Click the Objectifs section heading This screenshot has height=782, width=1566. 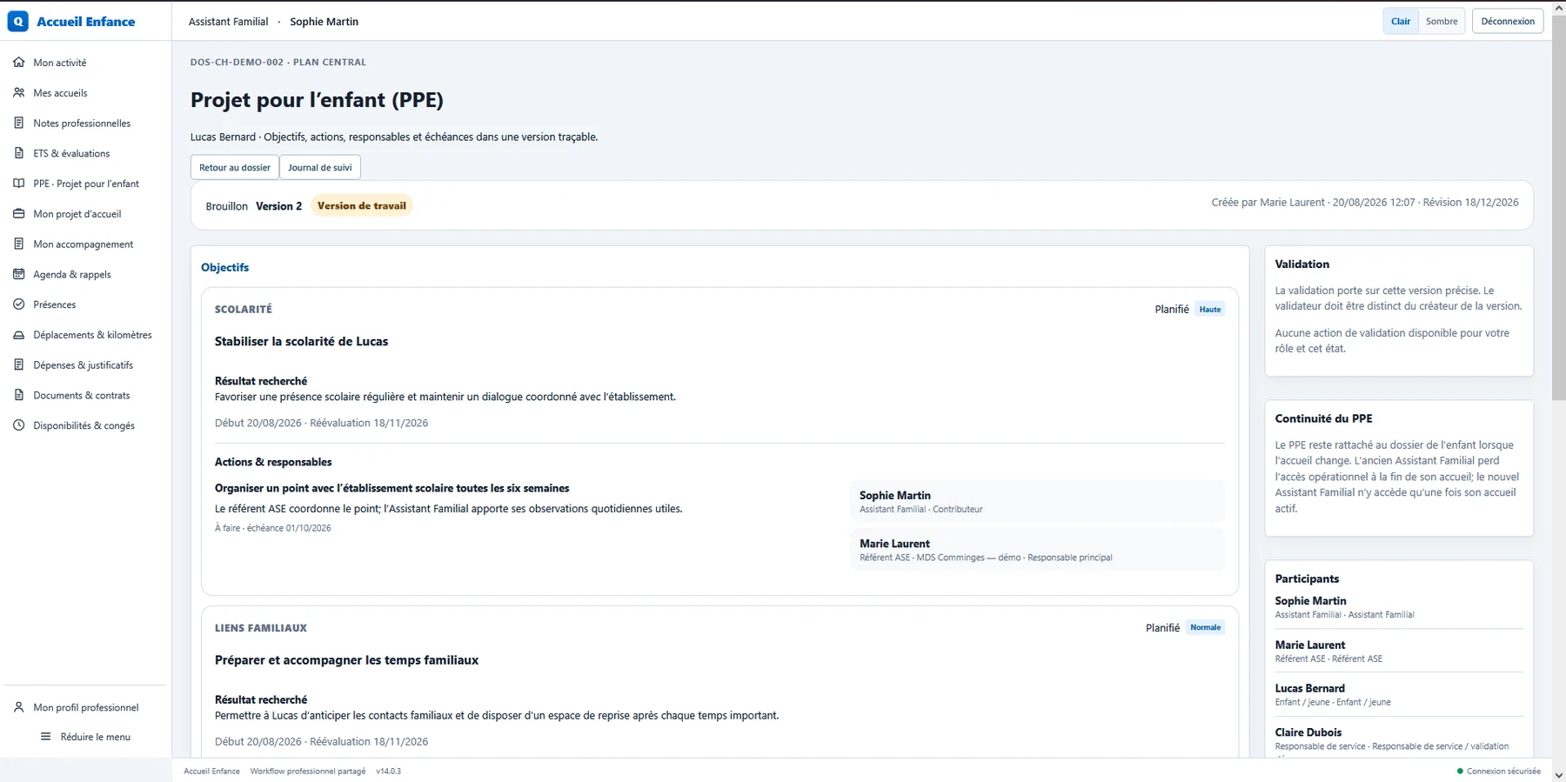coord(224,268)
